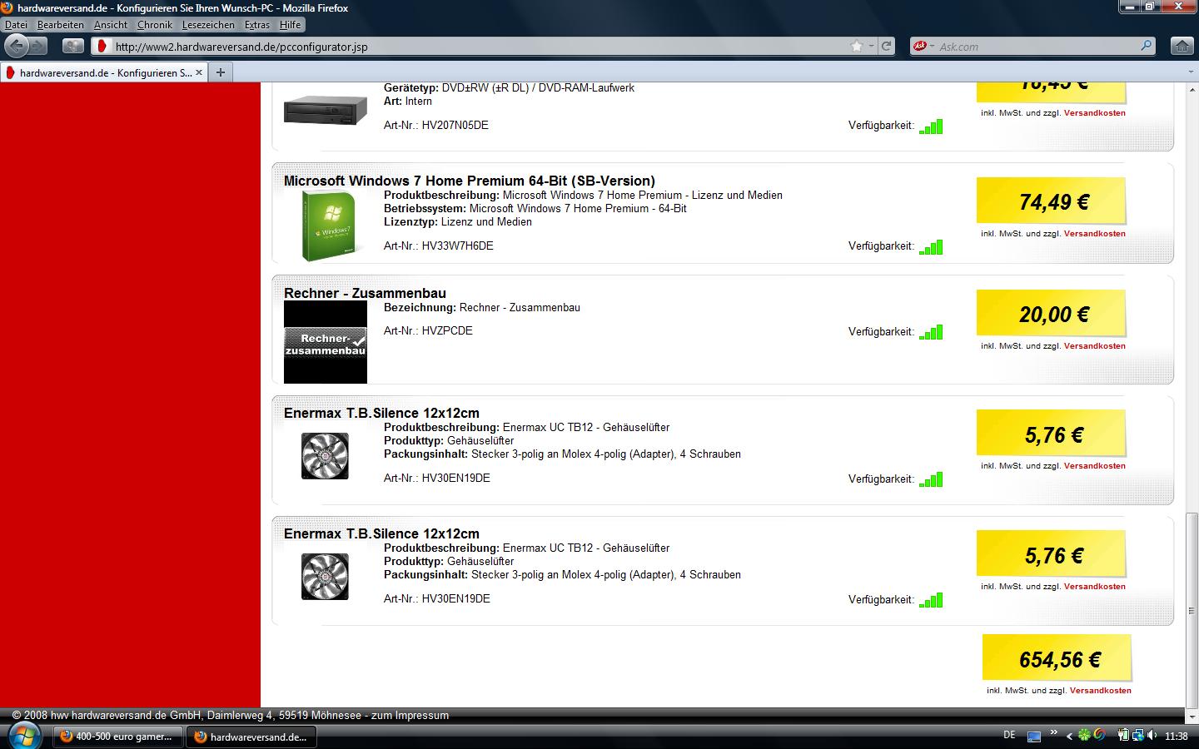1199x749 pixels.
Task: Open the address bar history dropdown arrow
Action: 871,46
